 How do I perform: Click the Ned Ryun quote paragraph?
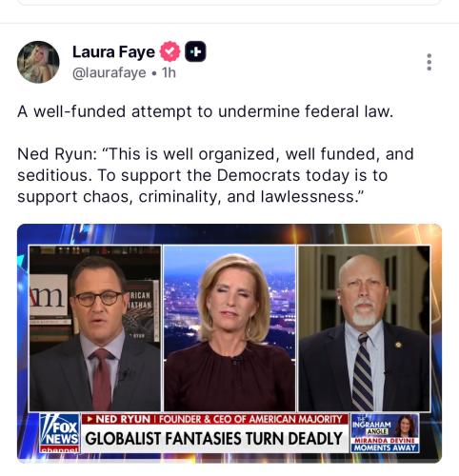click(215, 175)
